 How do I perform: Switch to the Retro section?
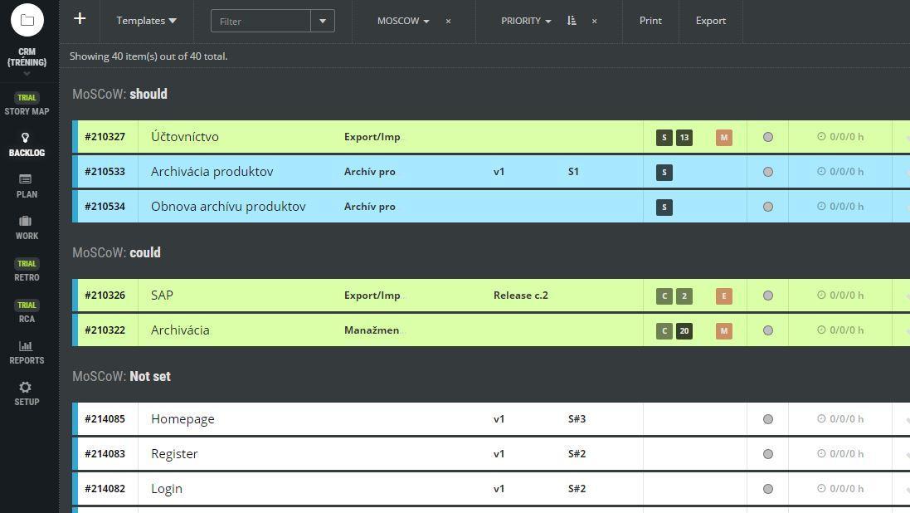point(27,271)
